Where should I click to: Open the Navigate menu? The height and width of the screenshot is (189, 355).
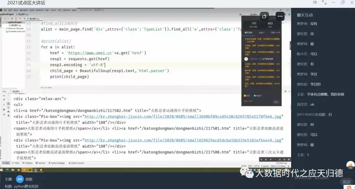pos(24,10)
